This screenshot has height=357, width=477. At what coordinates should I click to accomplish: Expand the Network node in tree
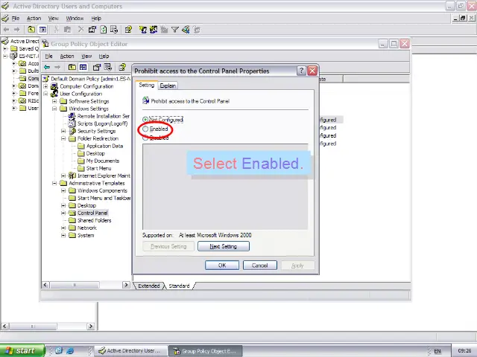pos(63,228)
